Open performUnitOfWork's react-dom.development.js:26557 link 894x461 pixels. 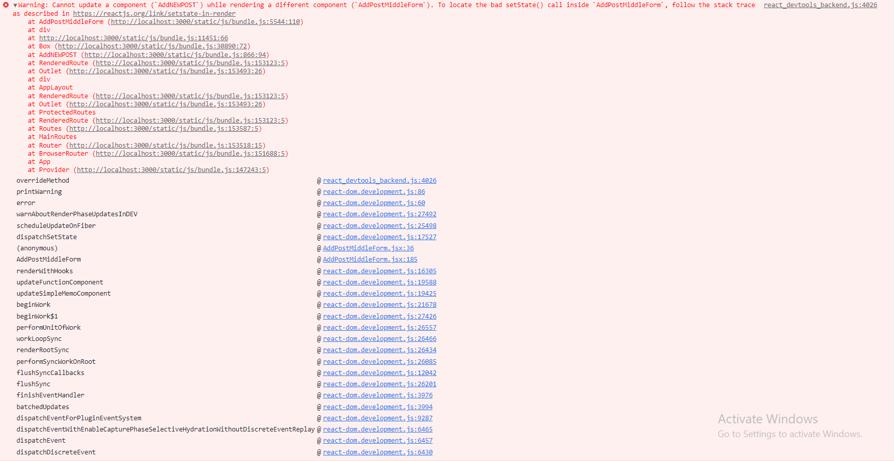click(x=380, y=328)
